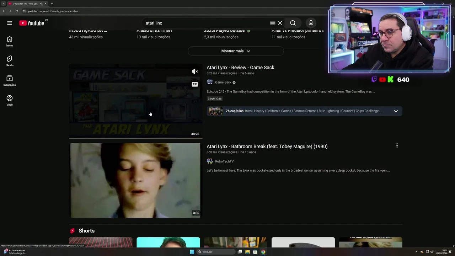
Task: Open Inscrições in the sidebar
Action: coord(10,81)
